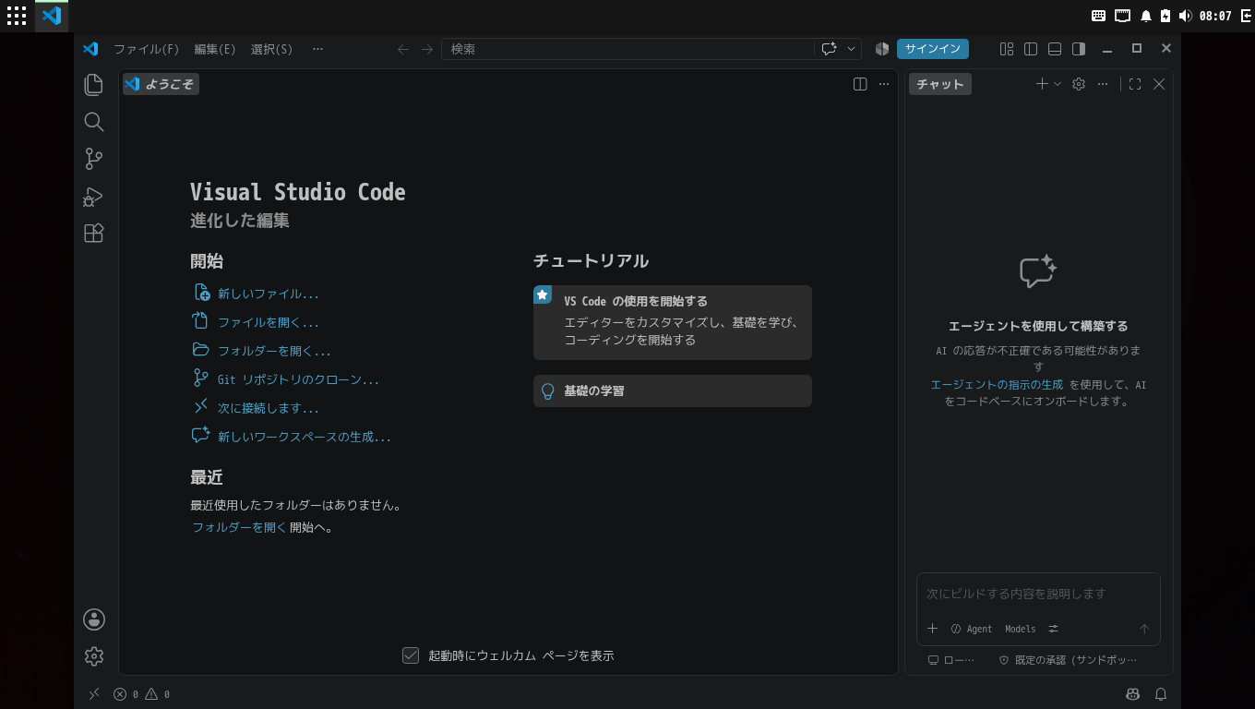Open the 基礎の学習 walkthrough
This screenshot has height=709, width=1255.
click(673, 391)
